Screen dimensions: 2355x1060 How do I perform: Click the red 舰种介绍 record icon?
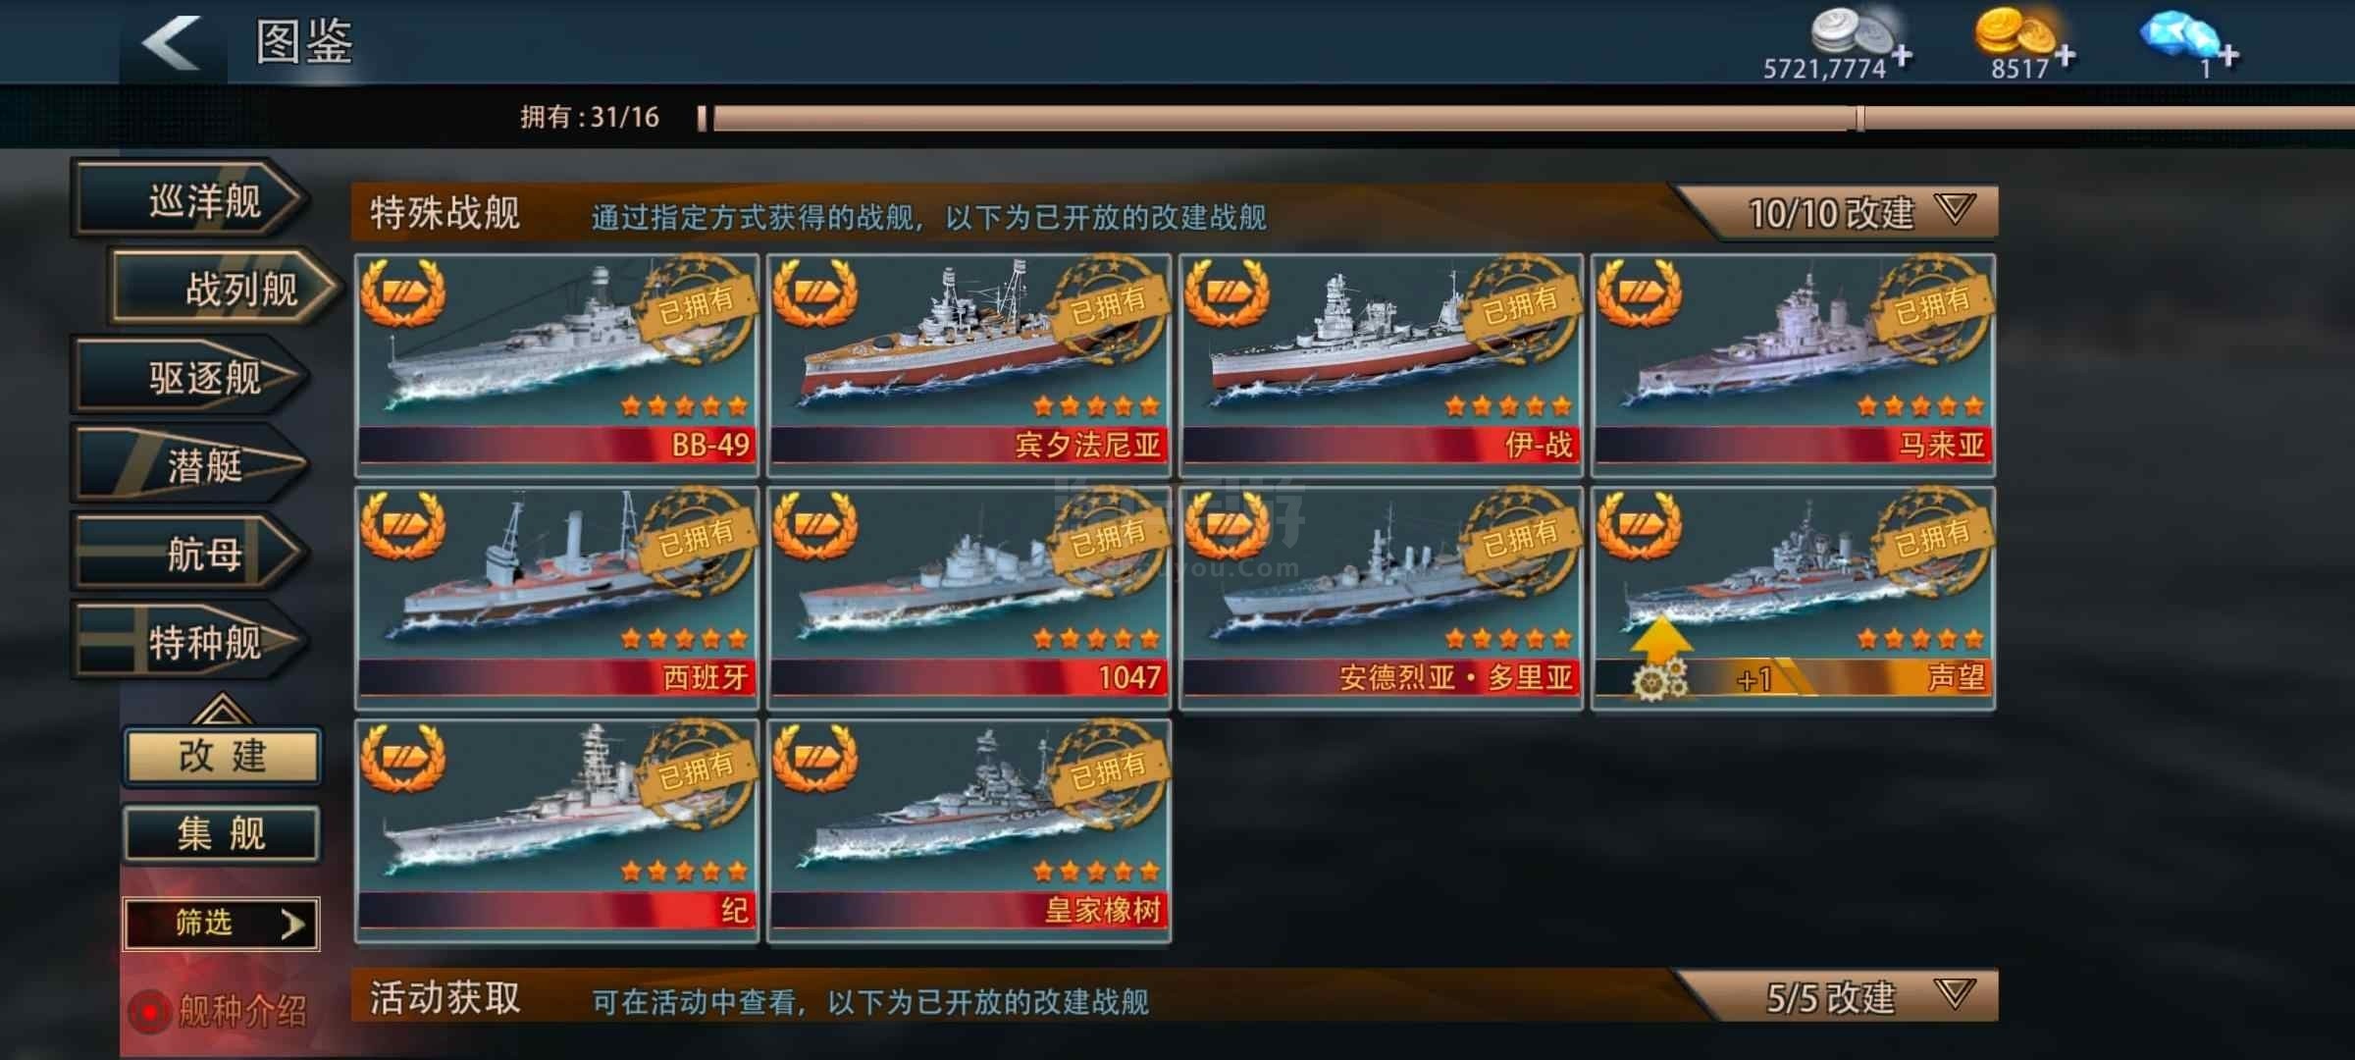[150, 1011]
